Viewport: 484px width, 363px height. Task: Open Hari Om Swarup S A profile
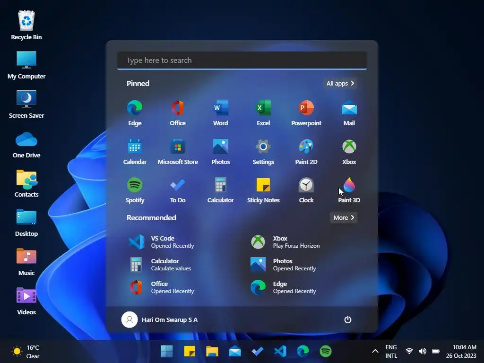[160, 320]
